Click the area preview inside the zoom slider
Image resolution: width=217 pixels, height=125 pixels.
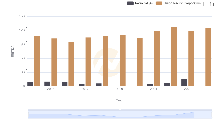tap(120, 115)
